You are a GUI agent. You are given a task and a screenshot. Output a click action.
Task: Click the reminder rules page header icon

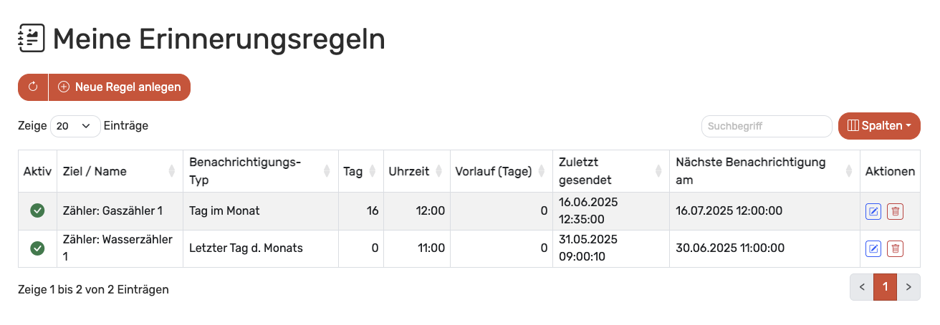[32, 38]
